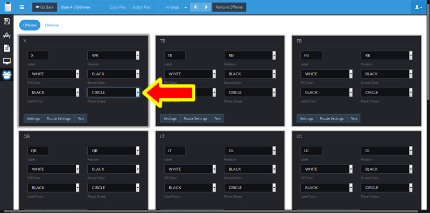This screenshot has width=430, height=213.
Task: Open the FB player Label Color dropdown
Action: (327, 93)
